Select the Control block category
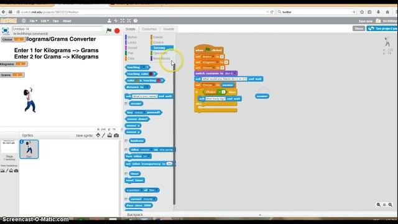The height and width of the screenshot is (224, 398). point(158,42)
